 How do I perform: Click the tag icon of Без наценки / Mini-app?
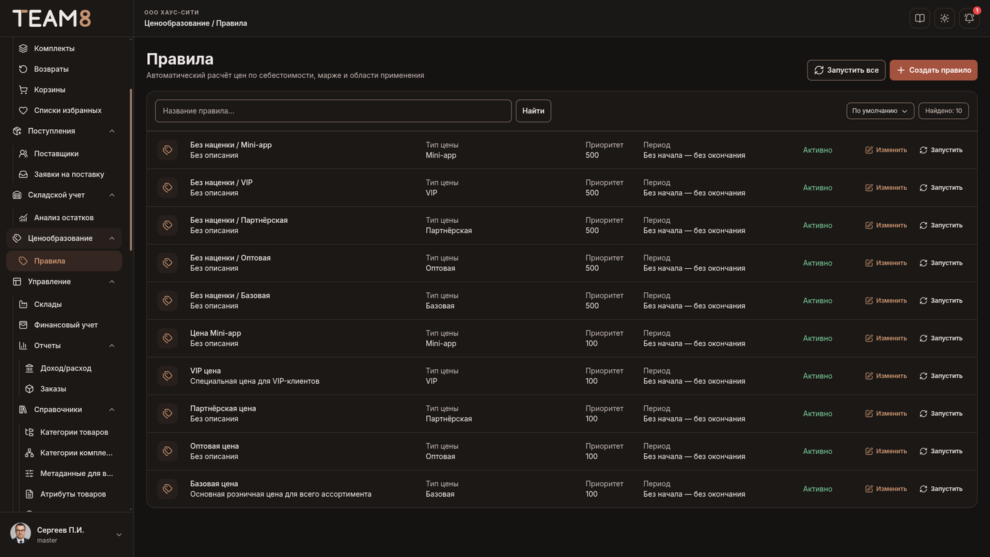168,150
